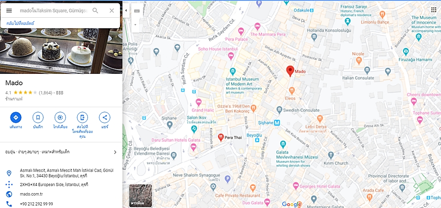
Task: Open the hamburger menu in search box
Action: point(9,11)
